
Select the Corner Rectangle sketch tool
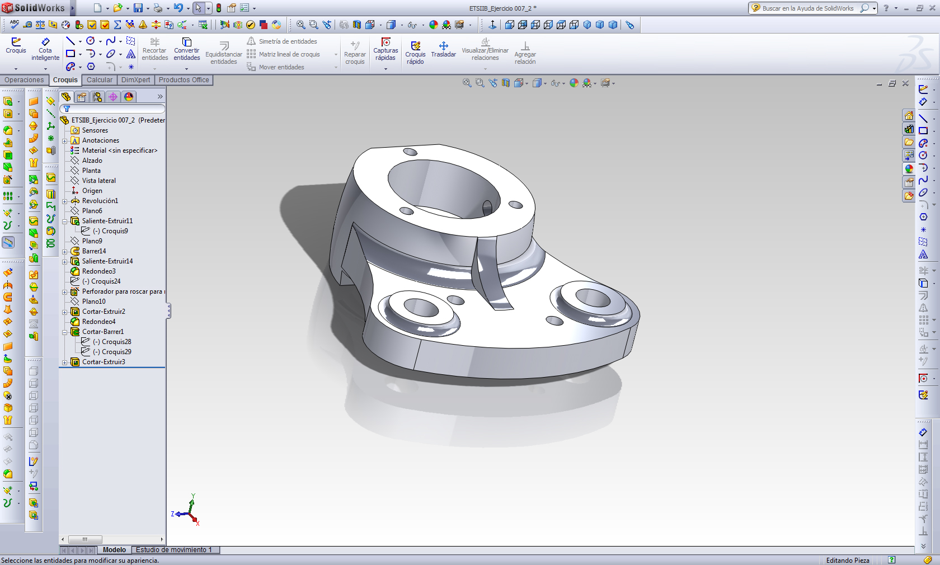point(70,54)
